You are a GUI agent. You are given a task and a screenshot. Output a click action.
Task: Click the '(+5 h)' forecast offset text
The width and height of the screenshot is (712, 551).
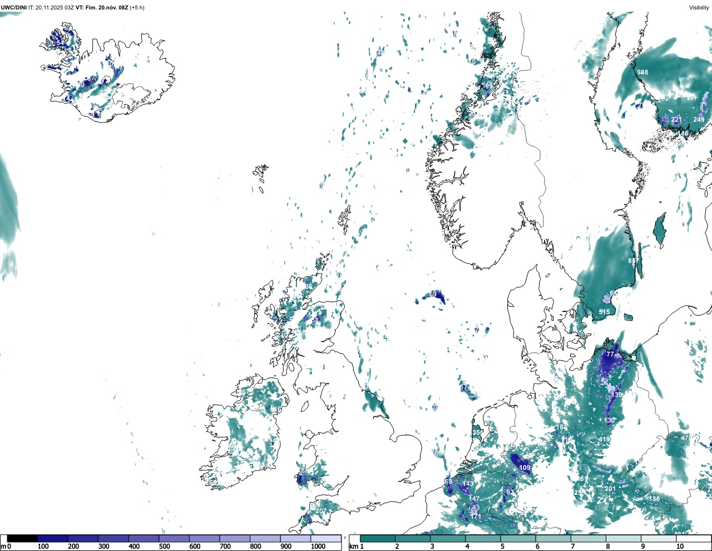(x=137, y=7)
